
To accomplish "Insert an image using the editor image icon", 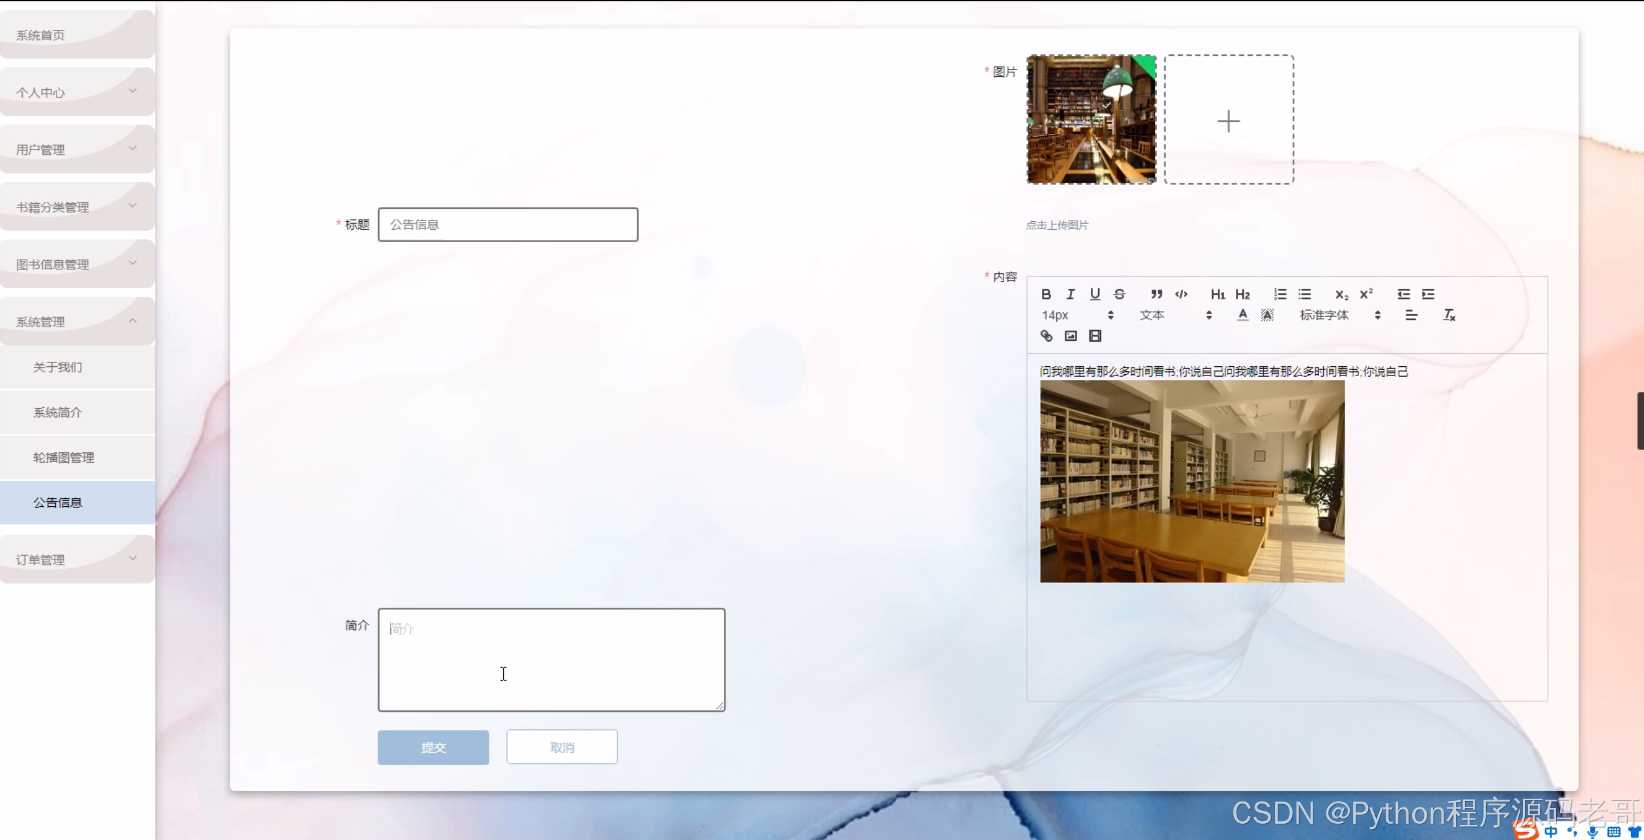I will click(x=1071, y=336).
